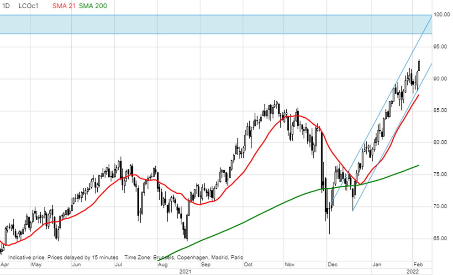
Task: Click the 100.00 price axis label
Action: tap(442, 15)
